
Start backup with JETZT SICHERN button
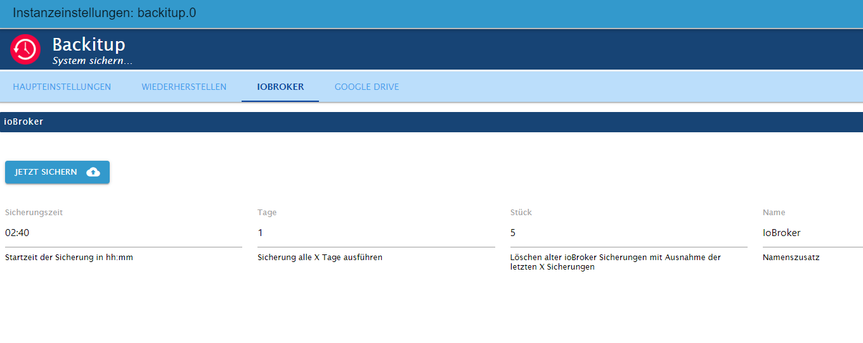[x=57, y=172]
